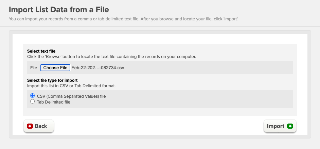Click the red left-arrow icon on Back
The image size is (320, 149).
click(x=30, y=126)
